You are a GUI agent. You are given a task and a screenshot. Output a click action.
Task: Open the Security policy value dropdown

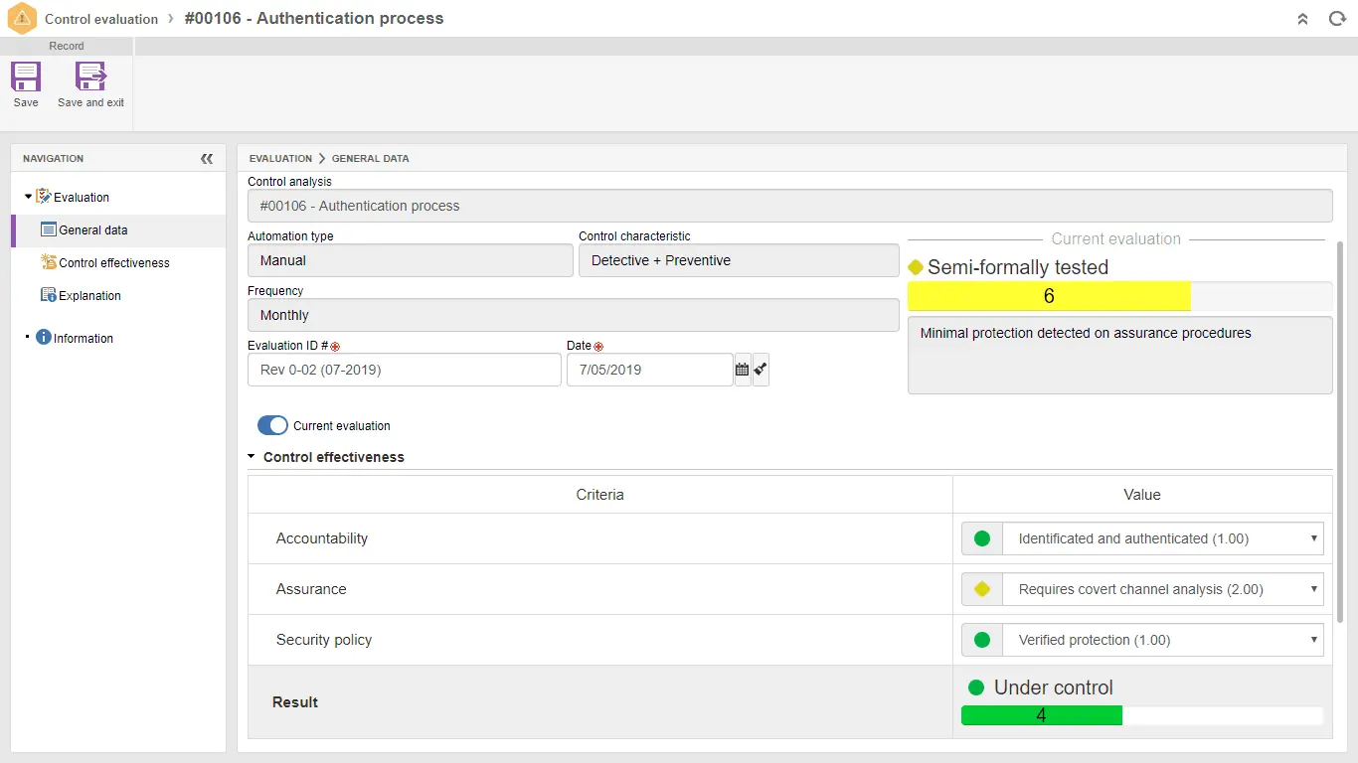(1162, 640)
